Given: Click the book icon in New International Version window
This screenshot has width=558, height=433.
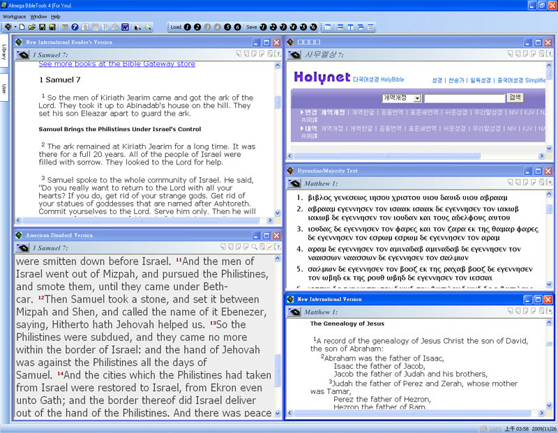Looking at the screenshot, I should 294,312.
